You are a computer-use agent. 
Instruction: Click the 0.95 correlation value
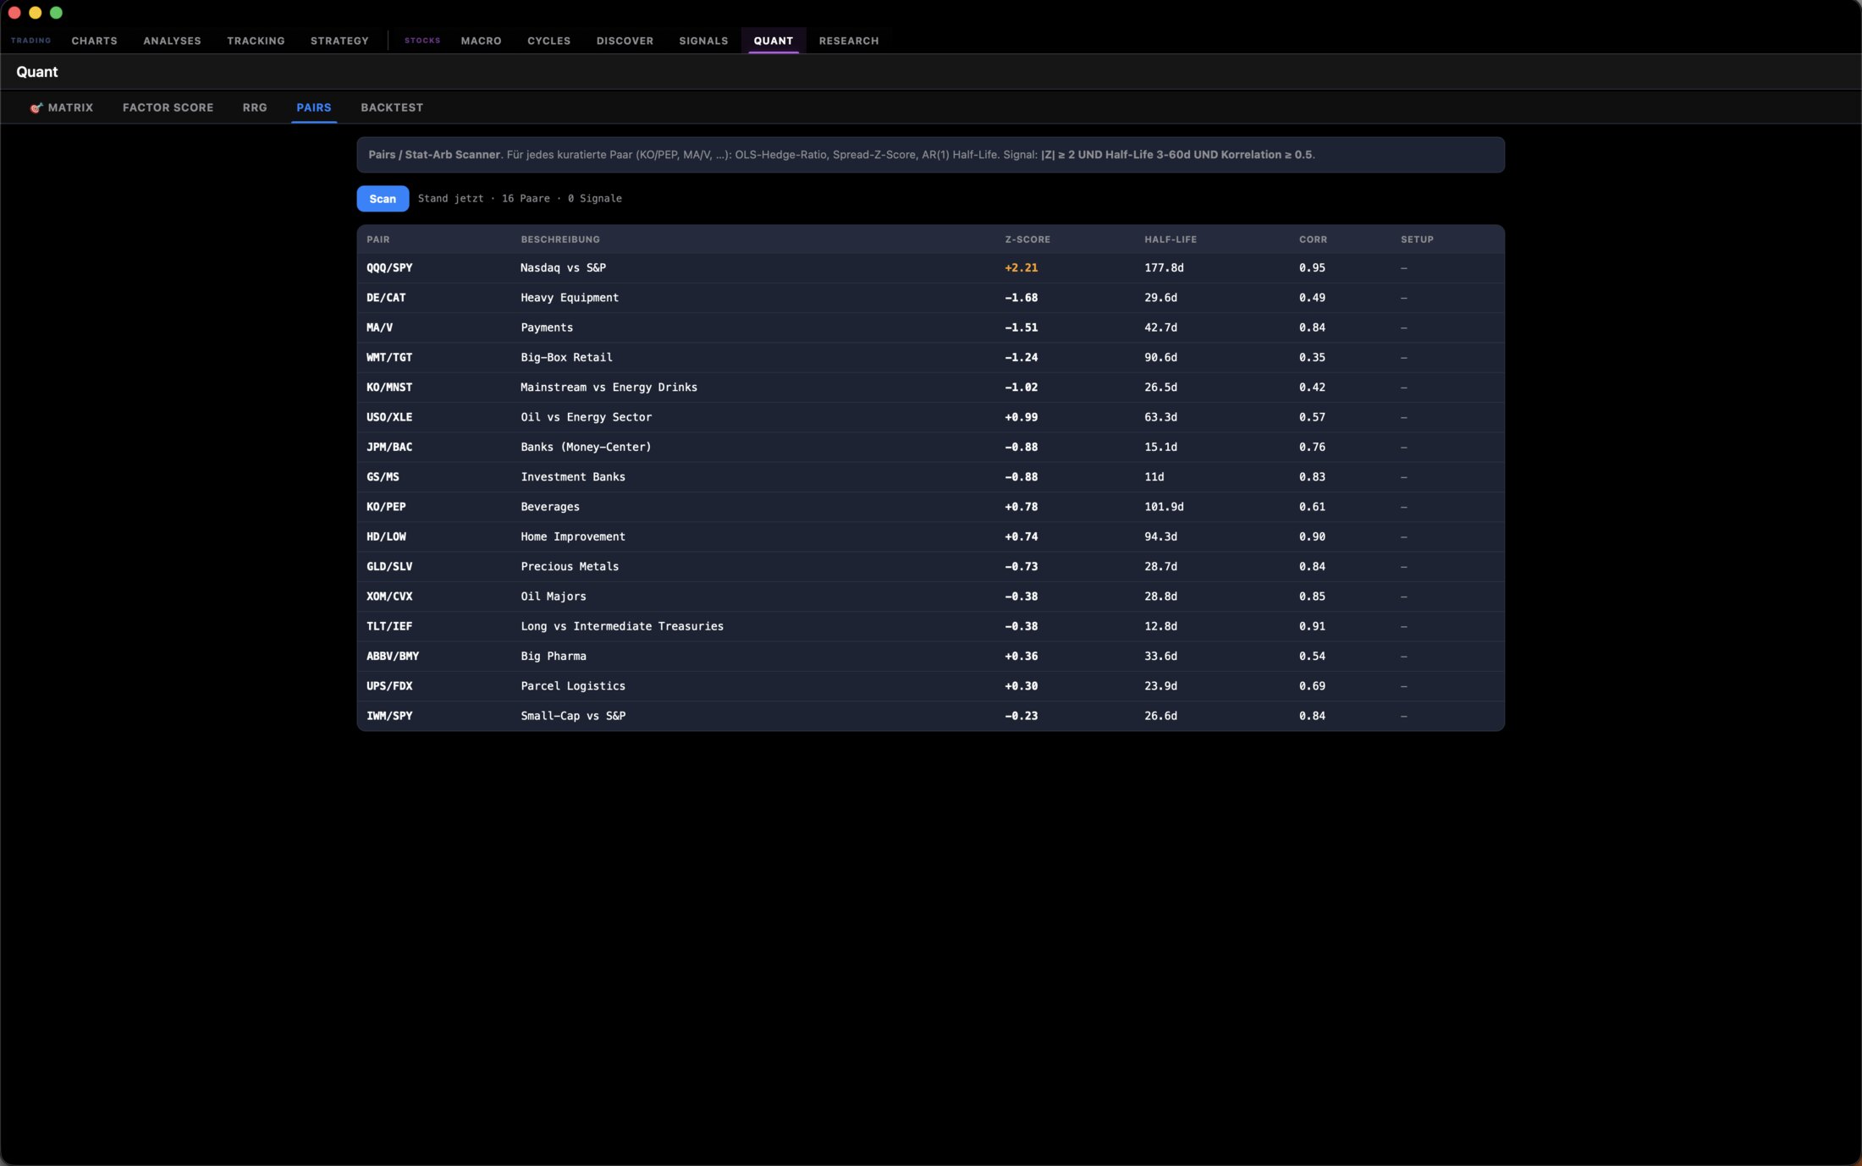[1312, 267]
